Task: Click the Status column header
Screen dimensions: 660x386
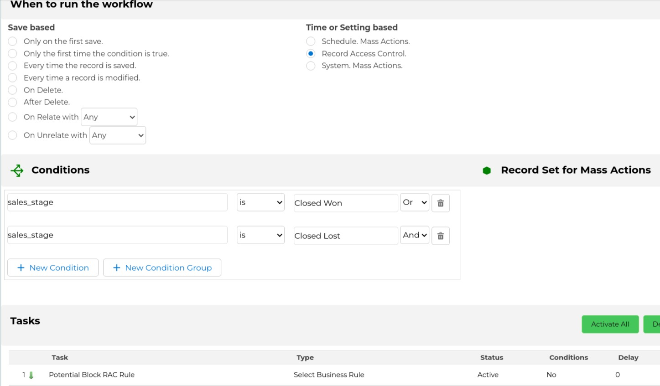Action: pyautogui.click(x=491, y=357)
